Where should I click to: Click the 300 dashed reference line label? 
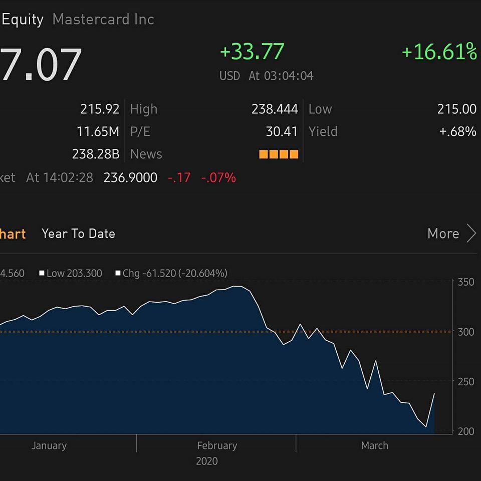tap(465, 332)
